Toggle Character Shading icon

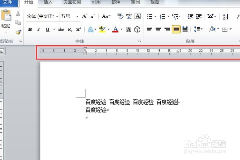(128, 29)
